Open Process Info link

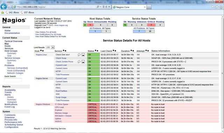coord(11,120)
